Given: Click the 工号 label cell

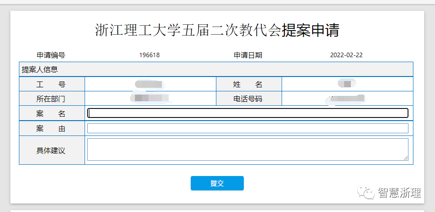Looking at the screenshot, I should (x=51, y=84).
